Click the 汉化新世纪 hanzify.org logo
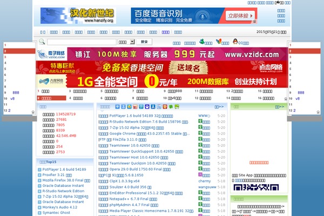The height and width of the screenshot is (216, 324). [x=78, y=16]
